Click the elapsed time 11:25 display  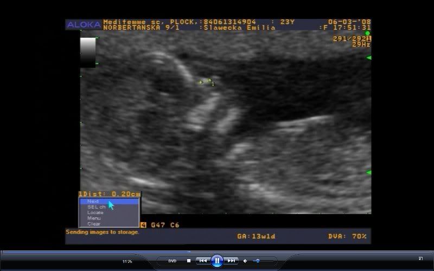click(x=127, y=261)
